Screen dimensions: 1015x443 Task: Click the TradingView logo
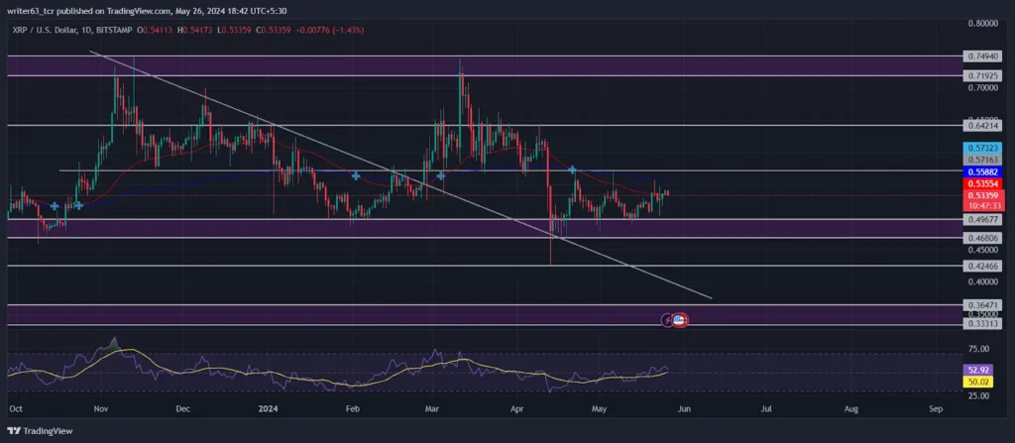(40, 431)
